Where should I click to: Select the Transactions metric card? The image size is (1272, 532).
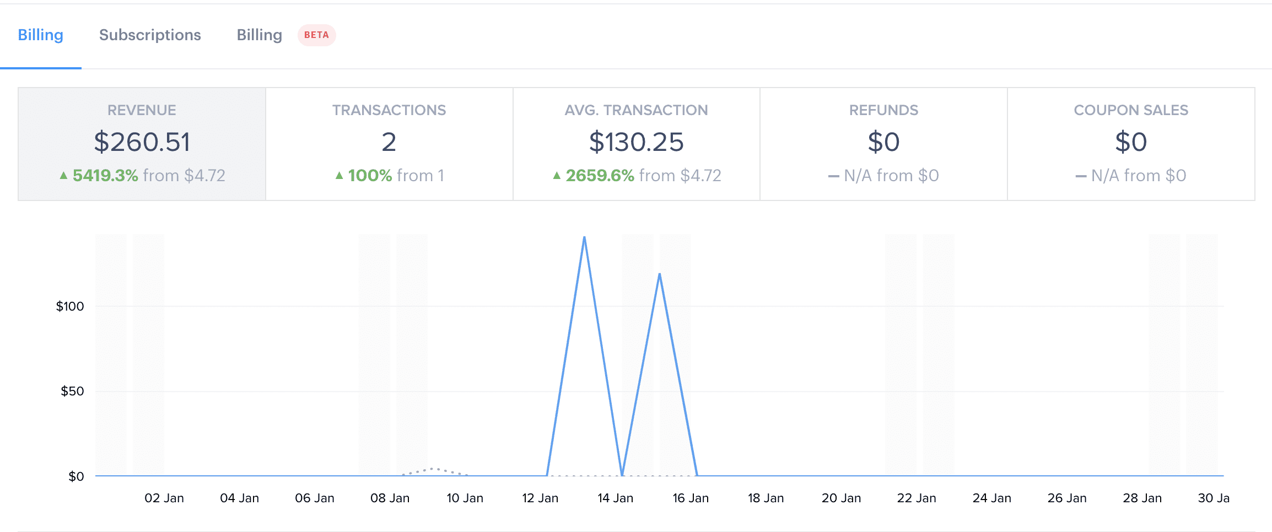pos(389,144)
